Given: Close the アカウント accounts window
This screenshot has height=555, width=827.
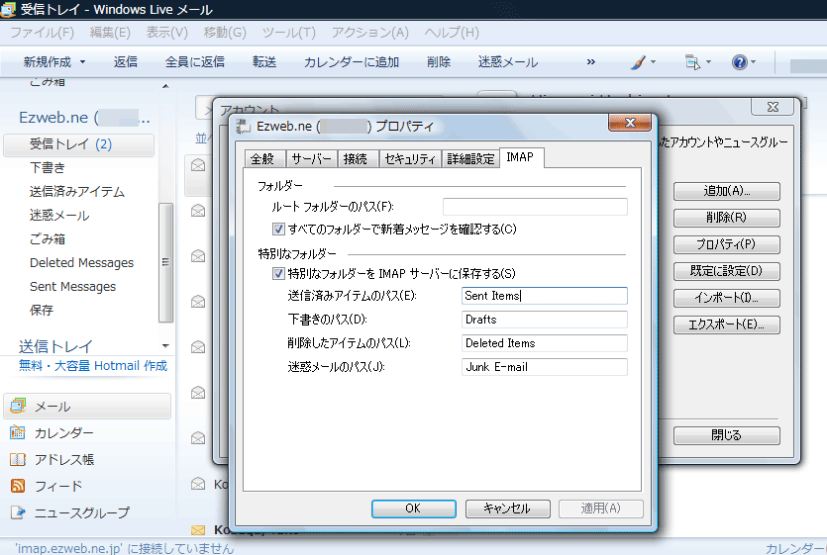Looking at the screenshot, I should (x=773, y=107).
